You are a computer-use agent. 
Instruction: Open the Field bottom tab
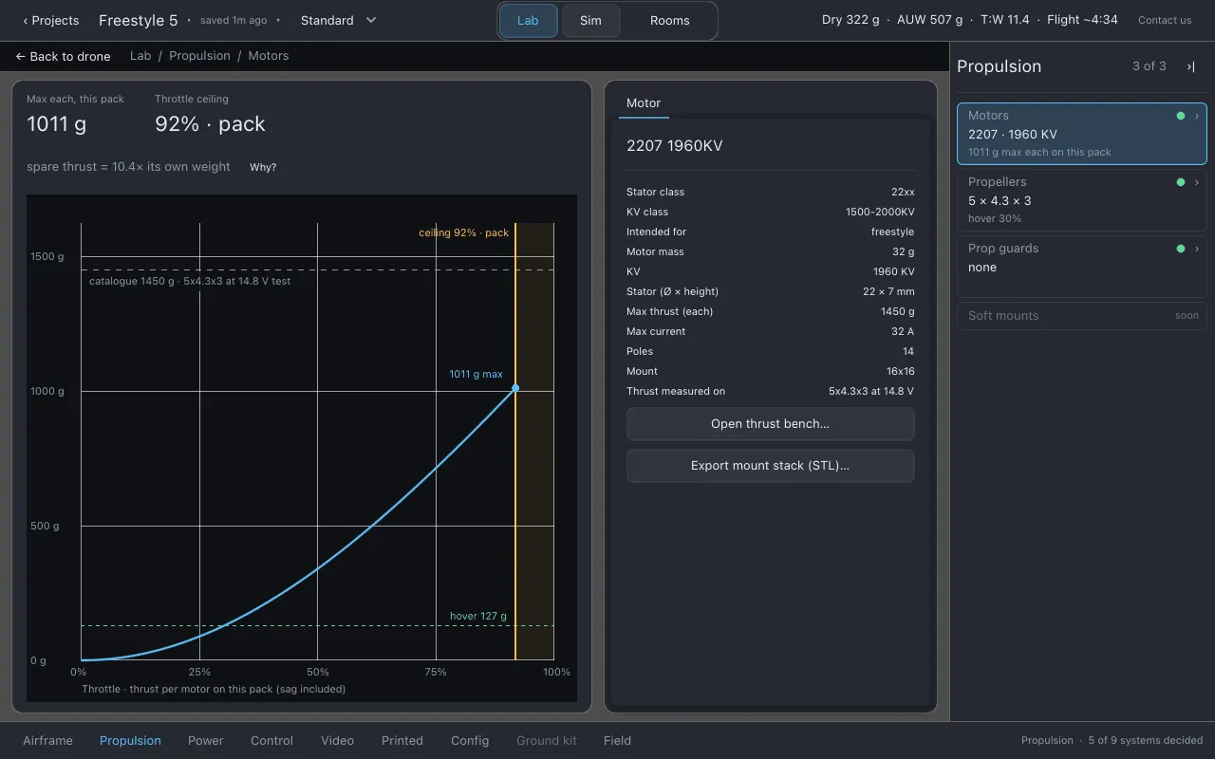[x=617, y=741]
